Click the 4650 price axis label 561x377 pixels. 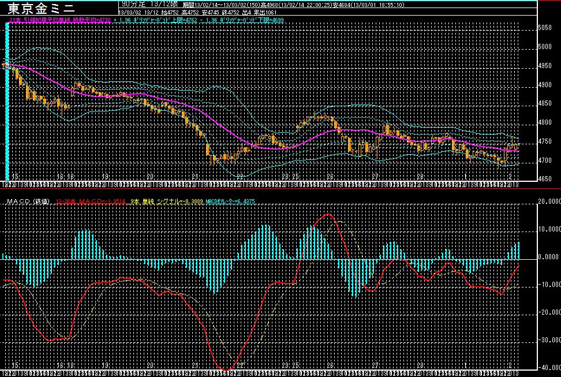tap(545, 178)
